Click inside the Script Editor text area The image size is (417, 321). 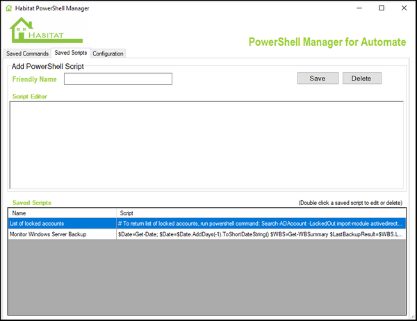(x=206, y=145)
